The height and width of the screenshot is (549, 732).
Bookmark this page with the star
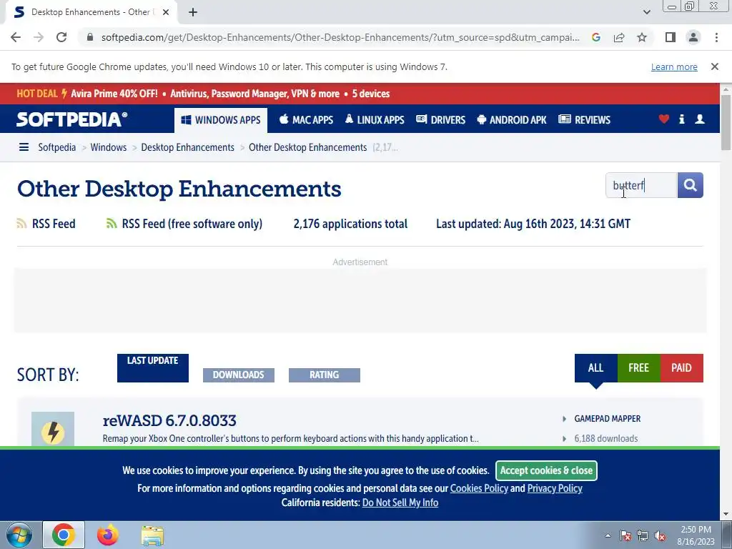coord(642,37)
